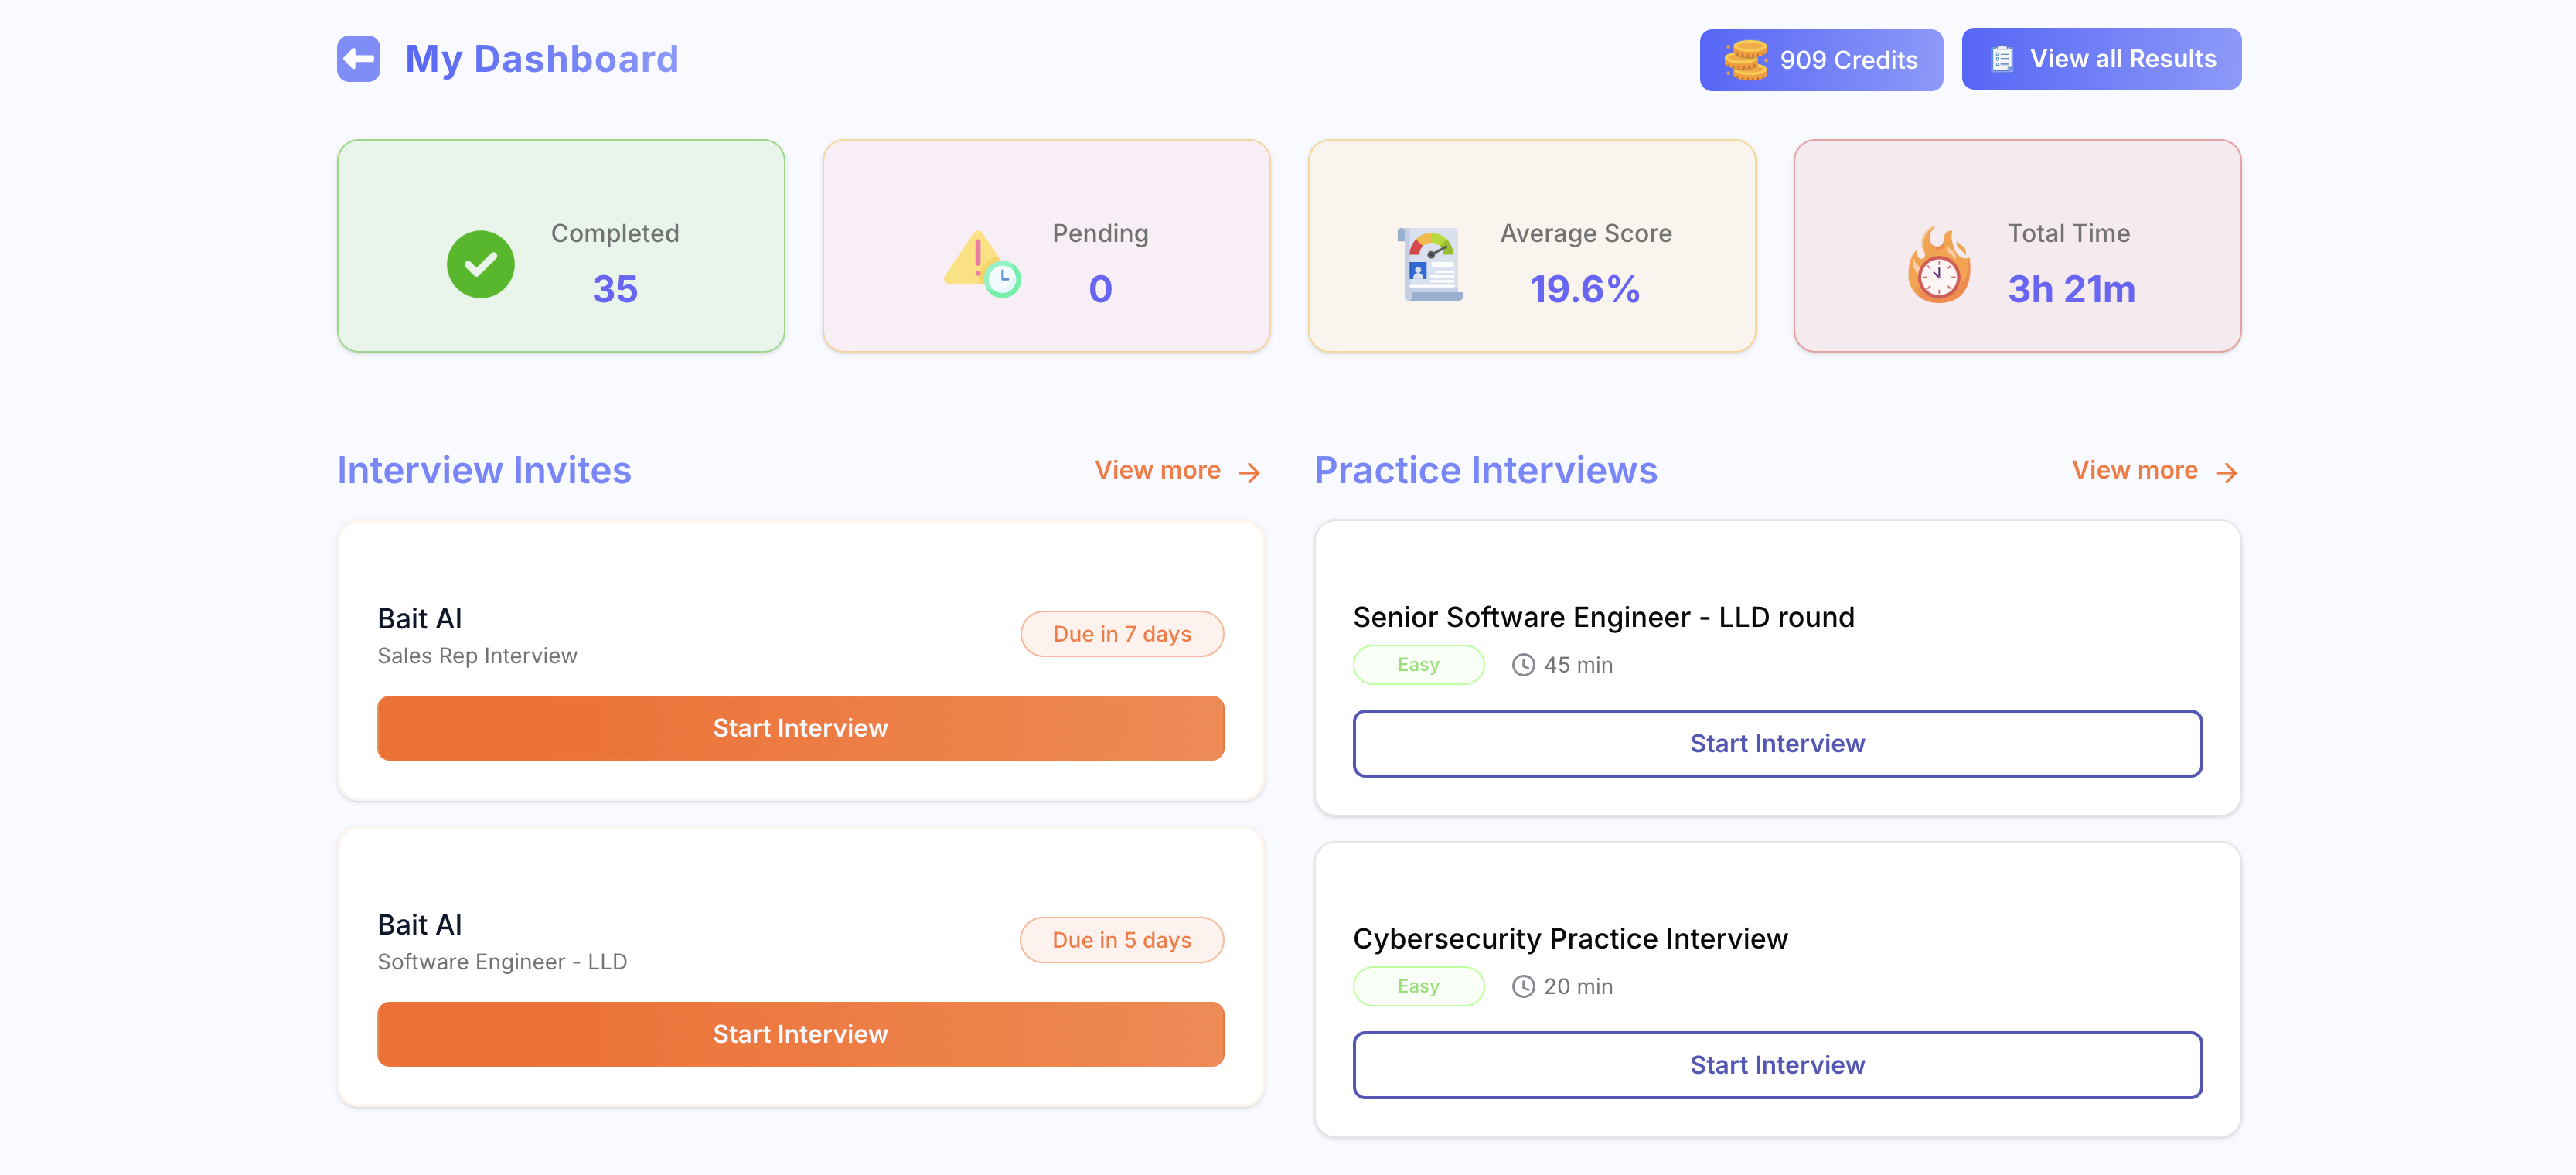The width and height of the screenshot is (2576, 1175).
Task: Start the Software Engineer - LLD interview
Action: click(x=800, y=1033)
